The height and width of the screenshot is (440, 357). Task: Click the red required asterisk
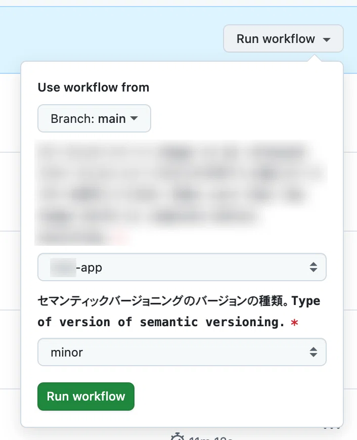pyautogui.click(x=294, y=323)
